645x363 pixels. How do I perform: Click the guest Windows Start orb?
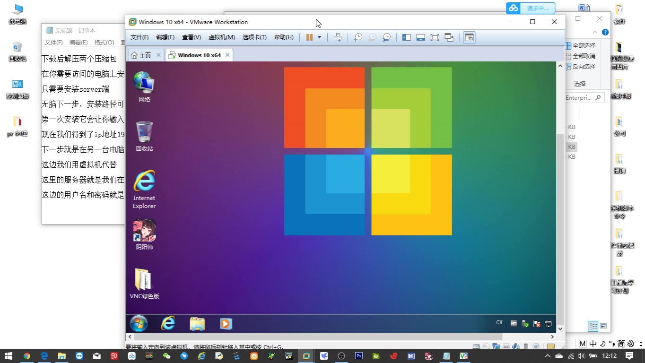pyautogui.click(x=139, y=323)
